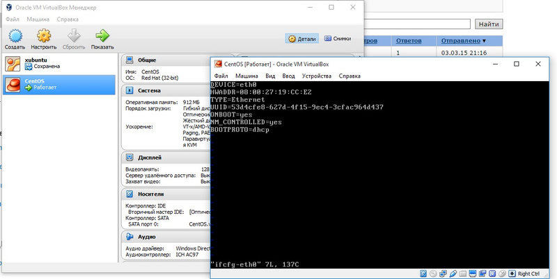Viewport: 557px width, 279px height.
Task: Open the Вид menu in CentOS window
Action: pos(270,75)
